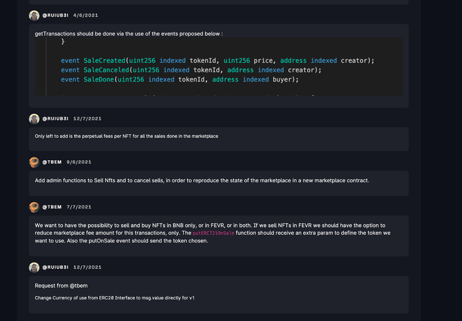Click the @TBEM avatar dated 7/7/2021
This screenshot has height=321, width=462.
point(34,207)
